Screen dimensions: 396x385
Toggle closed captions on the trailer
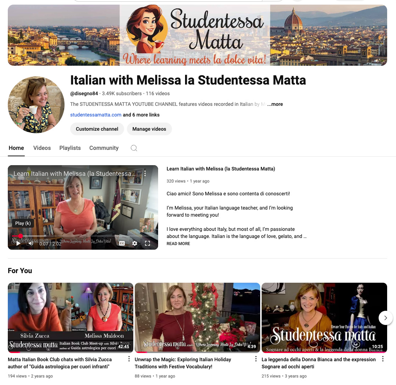coord(122,243)
